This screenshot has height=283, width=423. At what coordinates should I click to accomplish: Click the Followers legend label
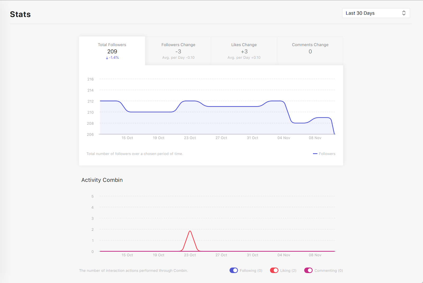[x=327, y=154]
